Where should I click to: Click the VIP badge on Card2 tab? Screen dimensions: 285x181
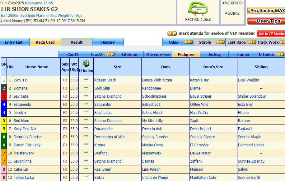(x=110, y=54)
